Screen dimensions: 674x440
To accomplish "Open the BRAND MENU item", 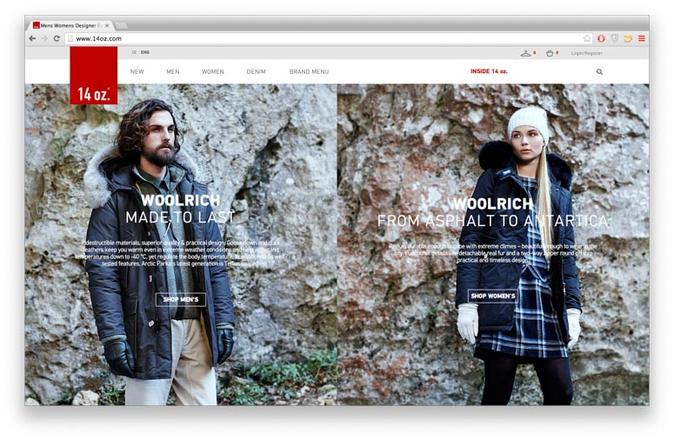I will click(309, 72).
